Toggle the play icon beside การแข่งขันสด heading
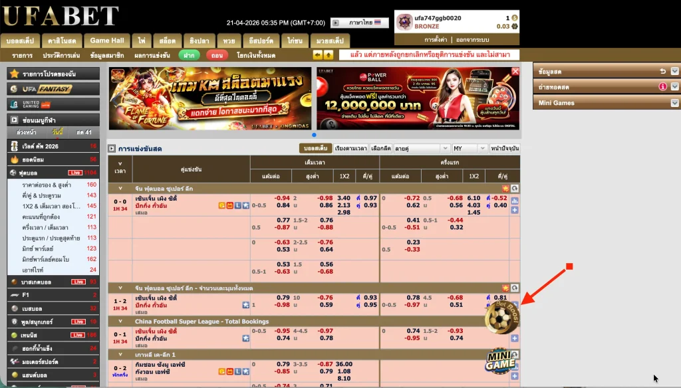This screenshot has height=388, width=681. (112, 148)
